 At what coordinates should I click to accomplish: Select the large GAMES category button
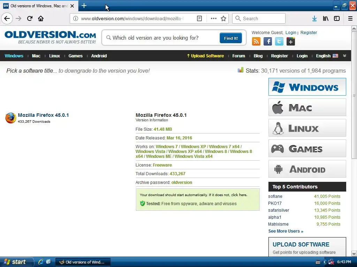307,148
